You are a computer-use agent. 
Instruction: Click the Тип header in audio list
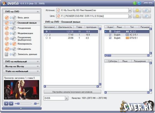132,27
